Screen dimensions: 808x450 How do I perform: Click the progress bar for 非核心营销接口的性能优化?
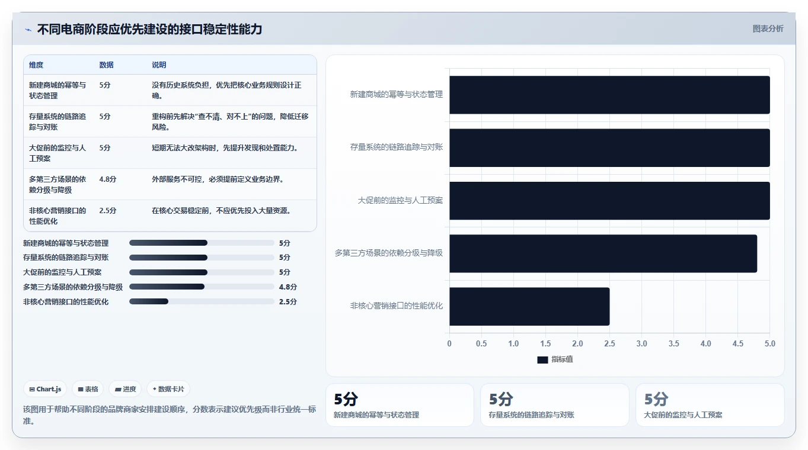202,301
